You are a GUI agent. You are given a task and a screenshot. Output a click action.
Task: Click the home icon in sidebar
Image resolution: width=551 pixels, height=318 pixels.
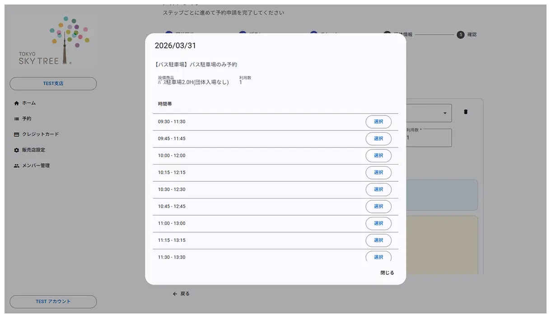pos(17,103)
